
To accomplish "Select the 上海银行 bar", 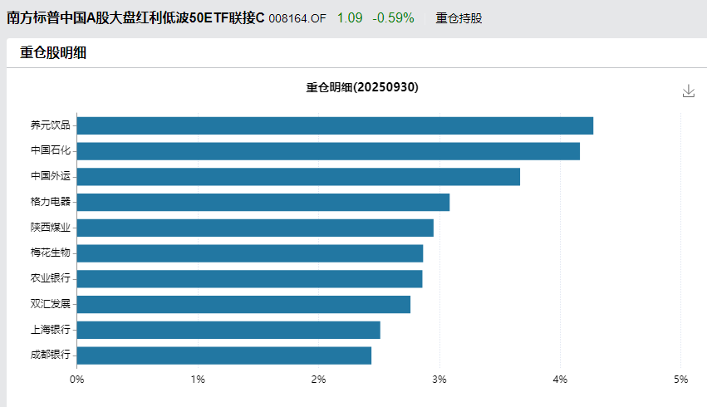I will point(228,330).
